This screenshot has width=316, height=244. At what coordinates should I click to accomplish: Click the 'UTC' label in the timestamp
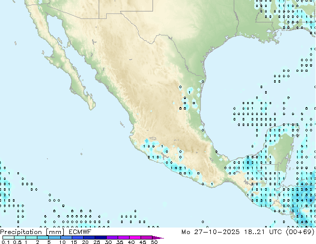pyautogui.click(x=275, y=232)
